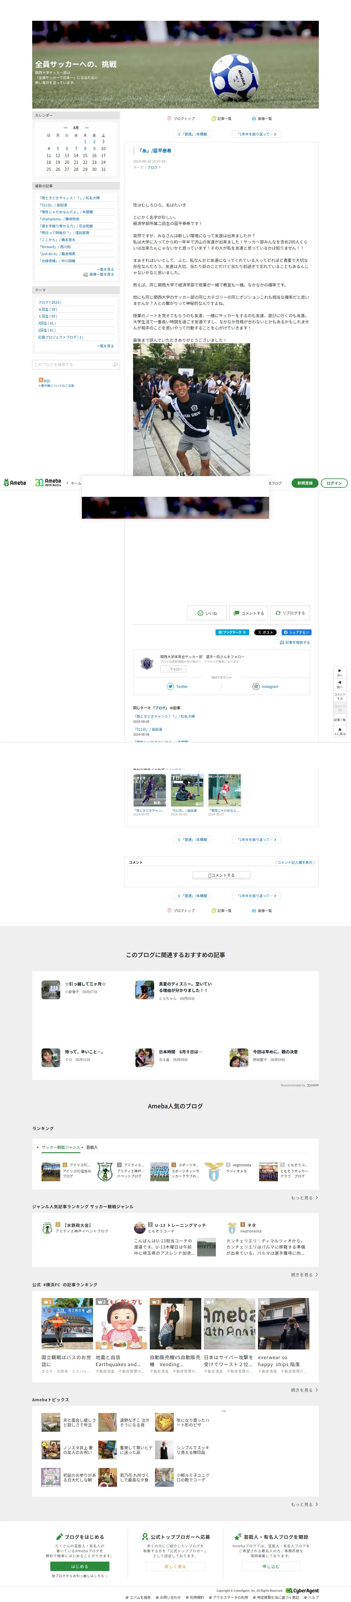Viewport: 351px width, 1602px height.
Task: Open recommended article 今回は早めに、親の決意
Action: click(275, 1052)
